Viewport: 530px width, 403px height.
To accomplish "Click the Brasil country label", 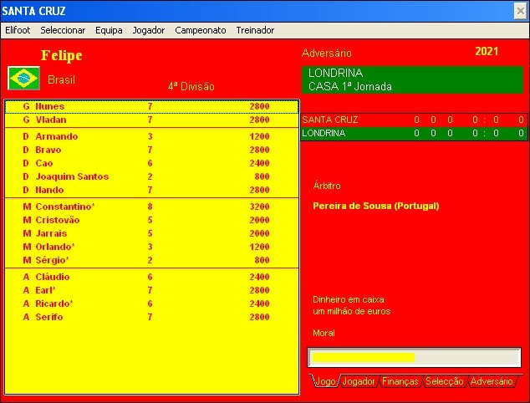I will click(61, 79).
